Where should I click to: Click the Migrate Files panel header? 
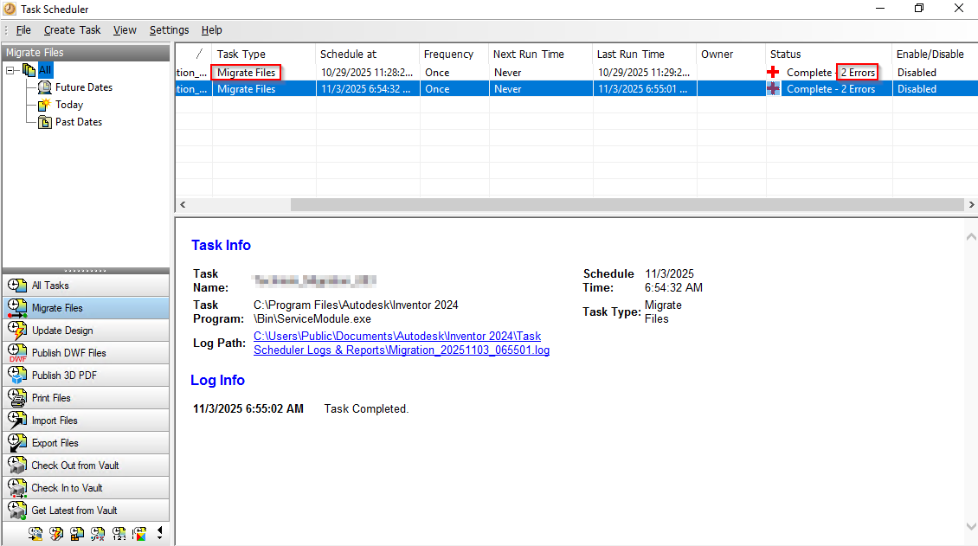tap(86, 53)
